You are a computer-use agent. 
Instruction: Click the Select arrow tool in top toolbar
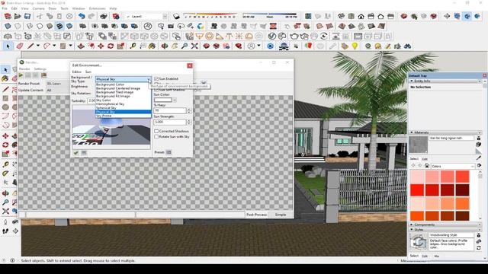pyautogui.click(x=8, y=46)
